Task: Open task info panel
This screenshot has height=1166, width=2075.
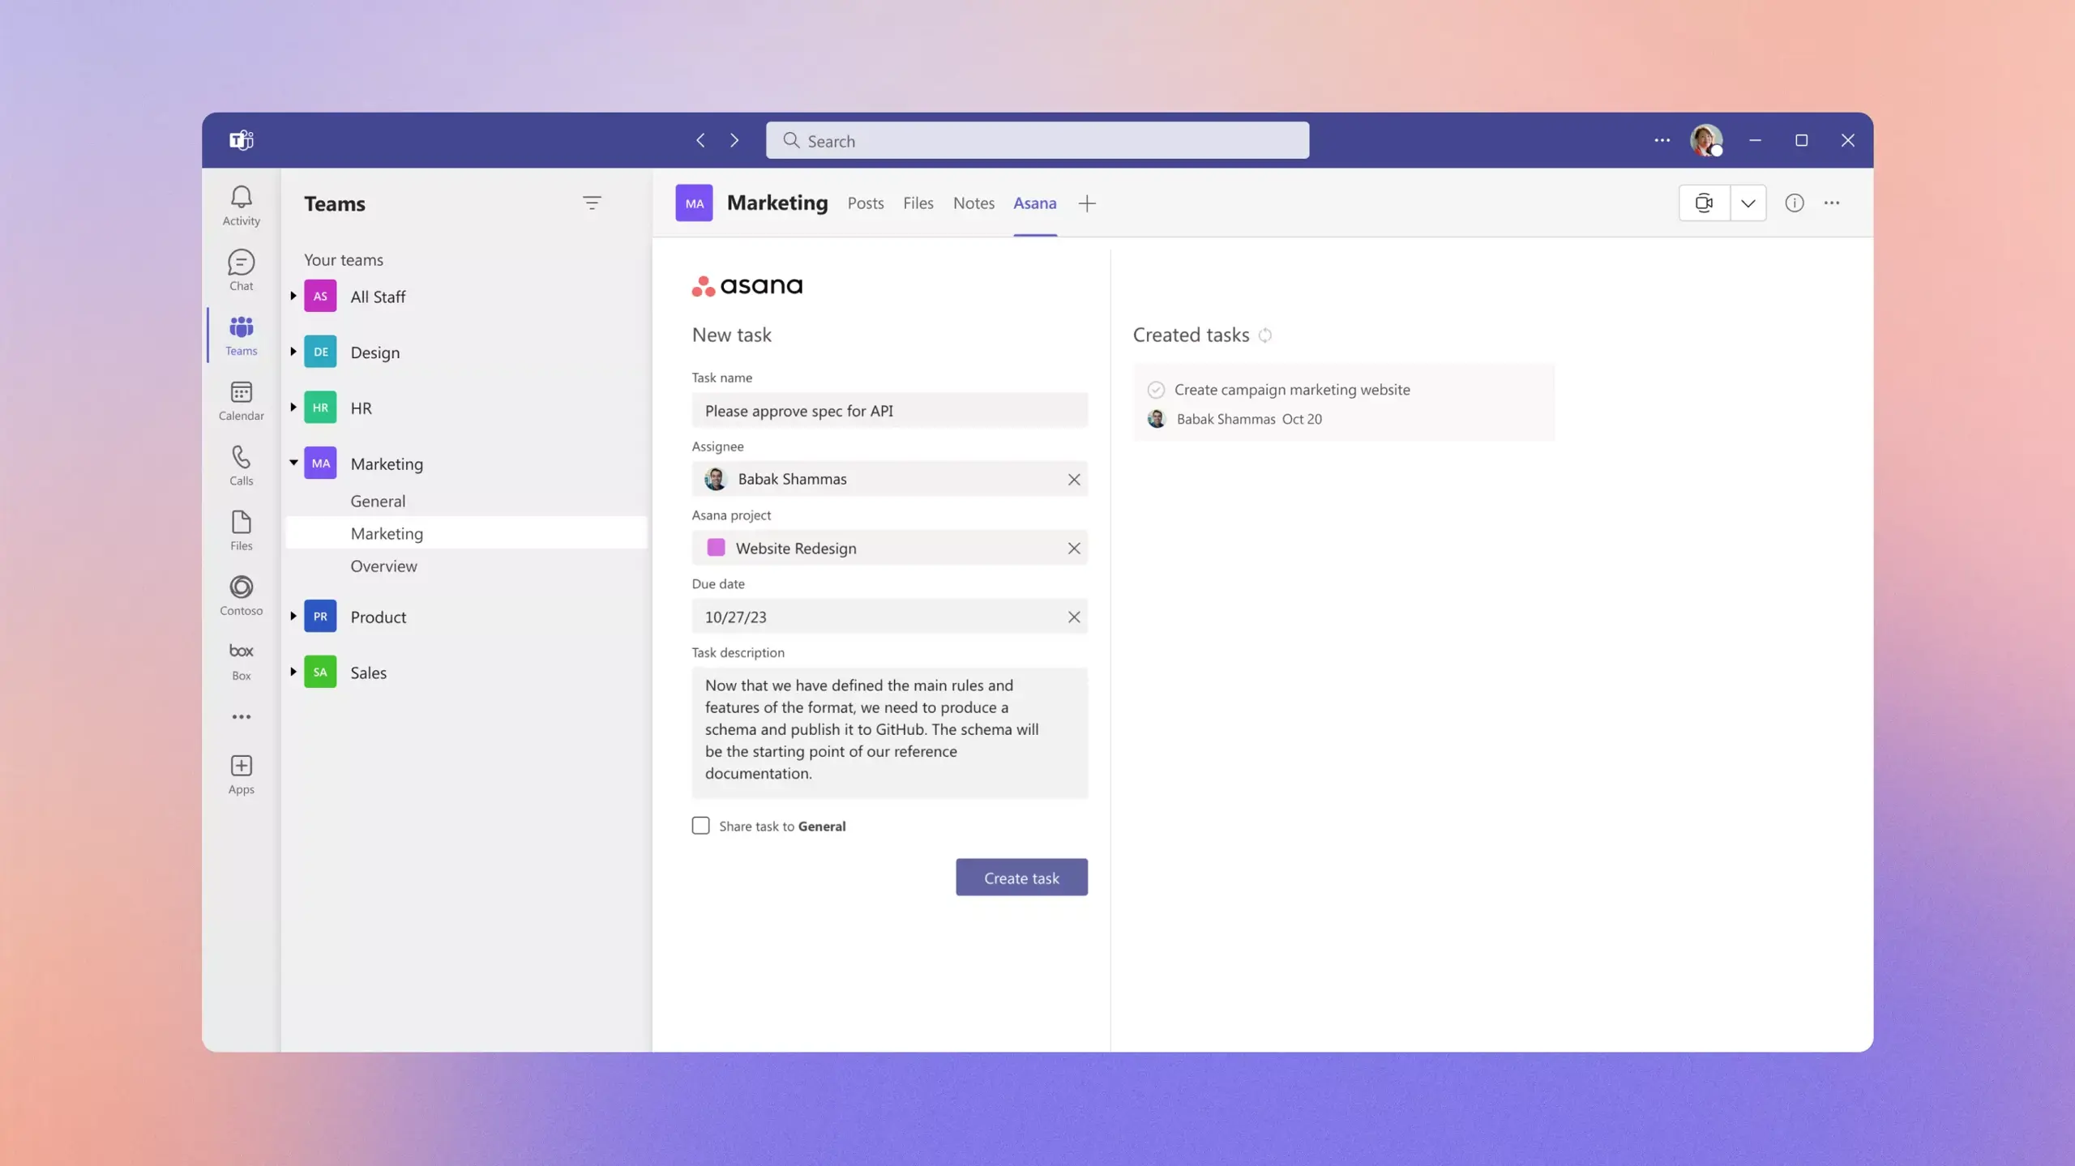Action: tap(1793, 203)
